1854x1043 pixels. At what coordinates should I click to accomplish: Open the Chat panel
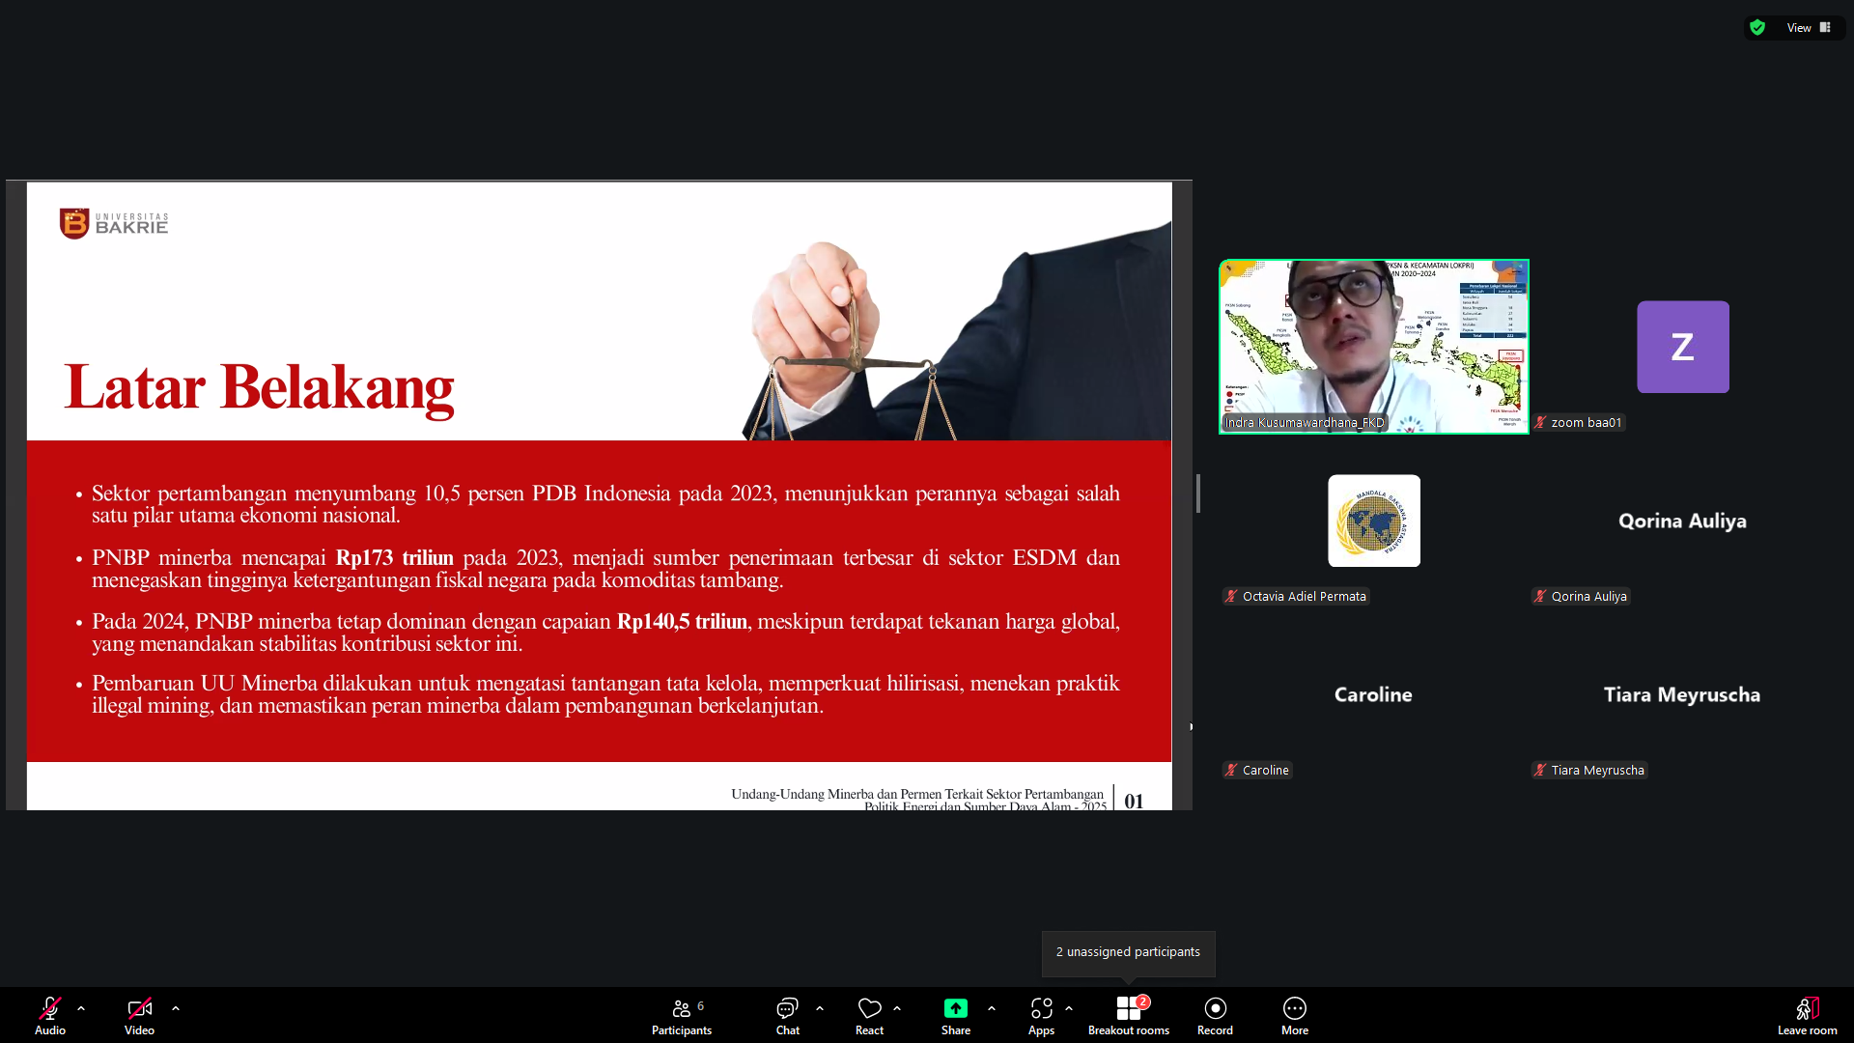coord(788,1015)
